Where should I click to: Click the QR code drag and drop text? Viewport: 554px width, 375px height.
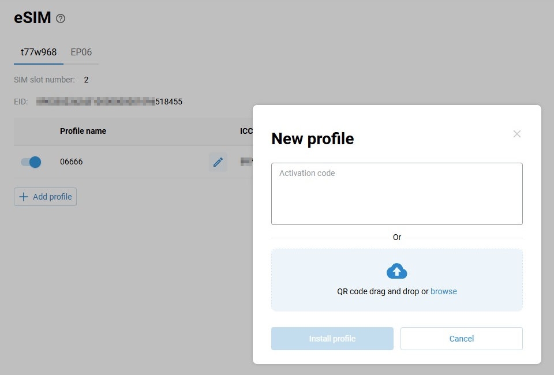pyautogui.click(x=383, y=291)
